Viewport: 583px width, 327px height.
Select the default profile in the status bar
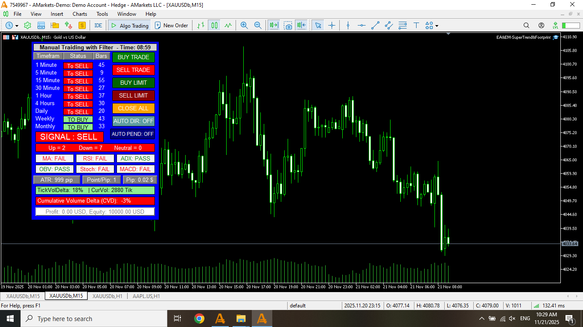pyautogui.click(x=297, y=305)
